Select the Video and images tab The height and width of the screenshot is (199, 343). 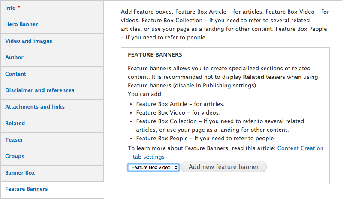(29, 41)
